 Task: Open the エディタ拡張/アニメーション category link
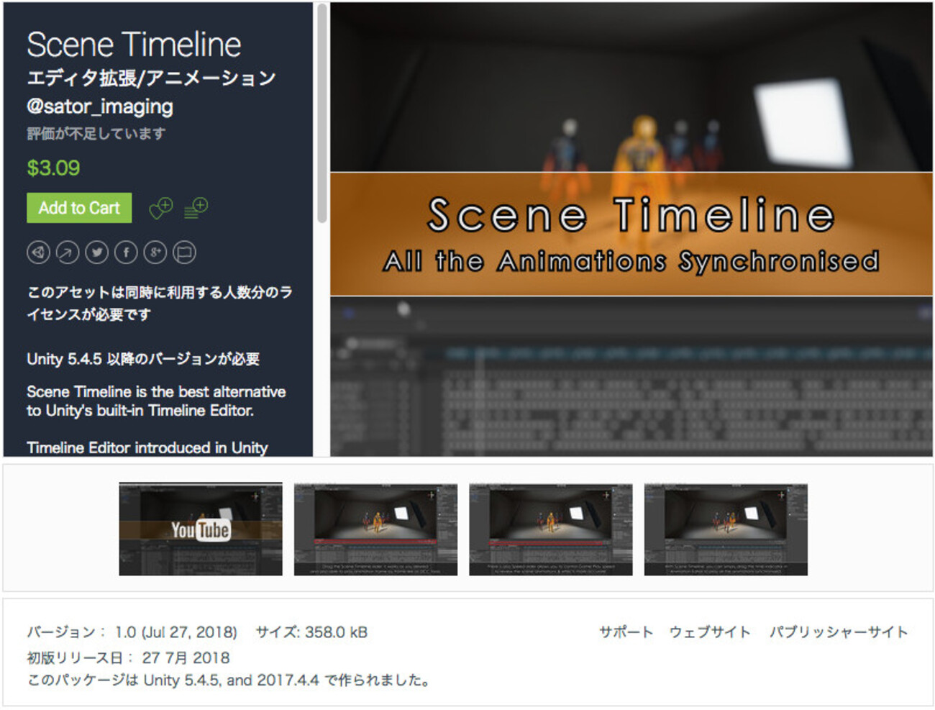[x=151, y=78]
